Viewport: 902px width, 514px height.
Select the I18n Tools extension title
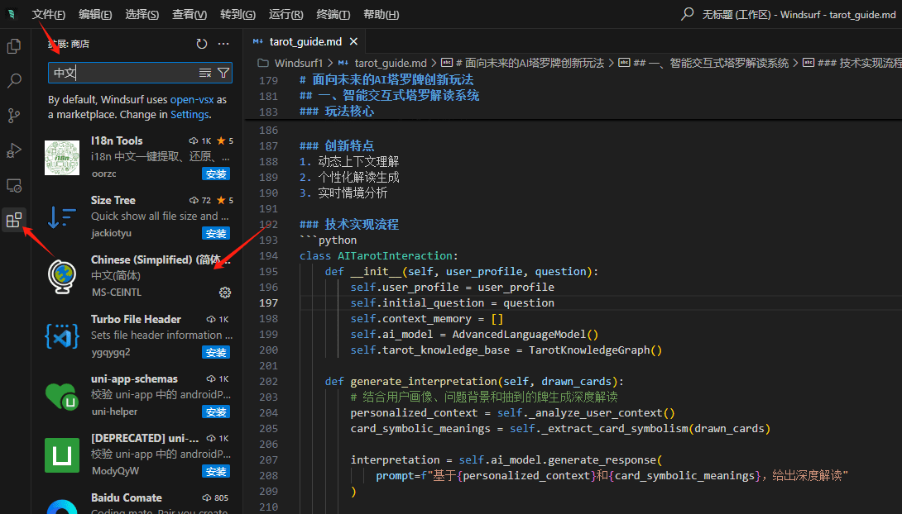click(x=117, y=140)
